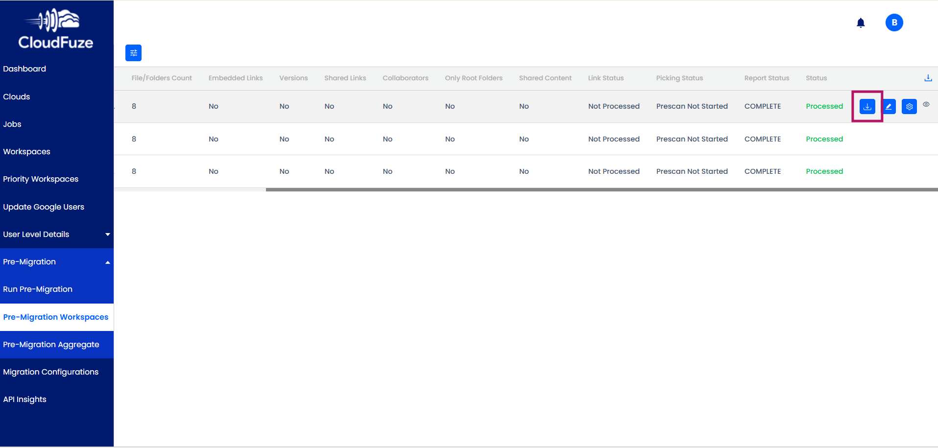Click the CloudFuze logo
Screen dimensions: 938x448
tap(56, 29)
